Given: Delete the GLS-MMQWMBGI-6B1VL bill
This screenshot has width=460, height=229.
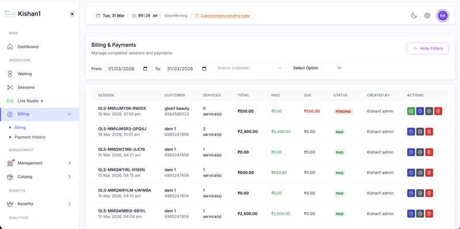Looking at the screenshot, I should (429, 213).
